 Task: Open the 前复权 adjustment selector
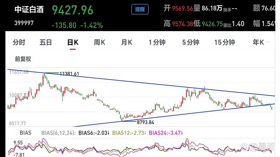pyautogui.click(x=23, y=59)
